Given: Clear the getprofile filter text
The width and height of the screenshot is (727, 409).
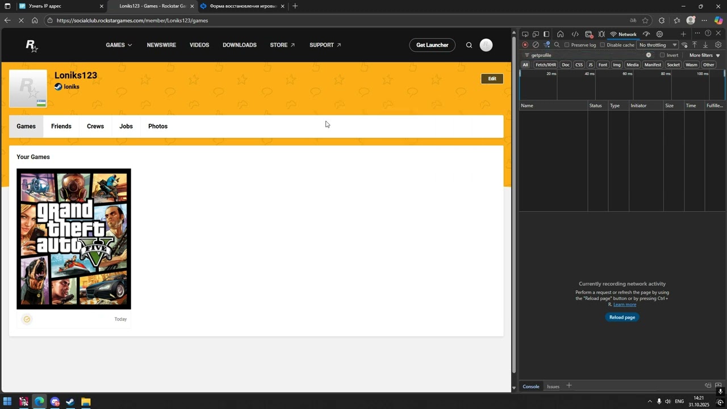Looking at the screenshot, I should 649,55.
